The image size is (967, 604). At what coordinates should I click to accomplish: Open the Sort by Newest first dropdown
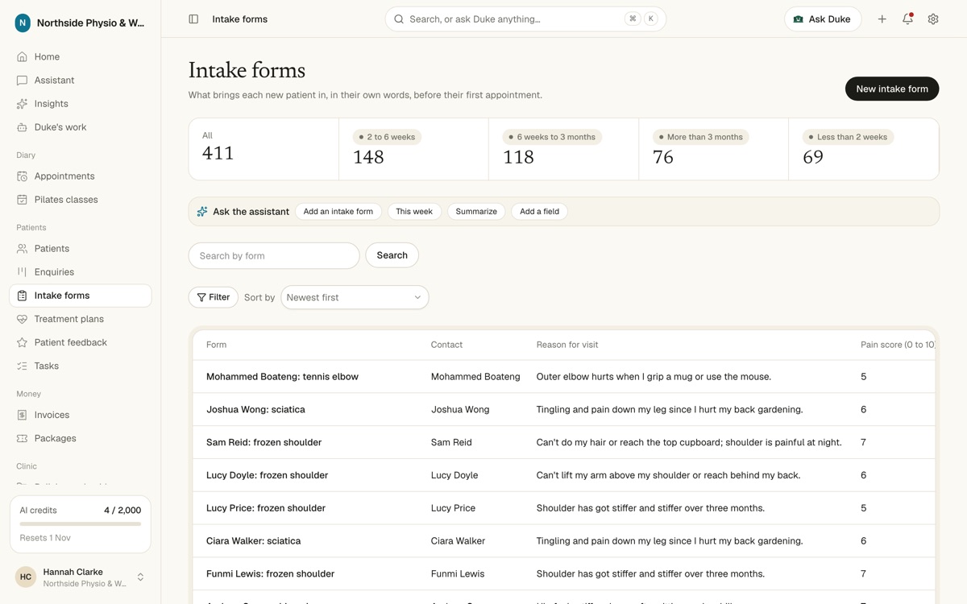click(x=355, y=297)
